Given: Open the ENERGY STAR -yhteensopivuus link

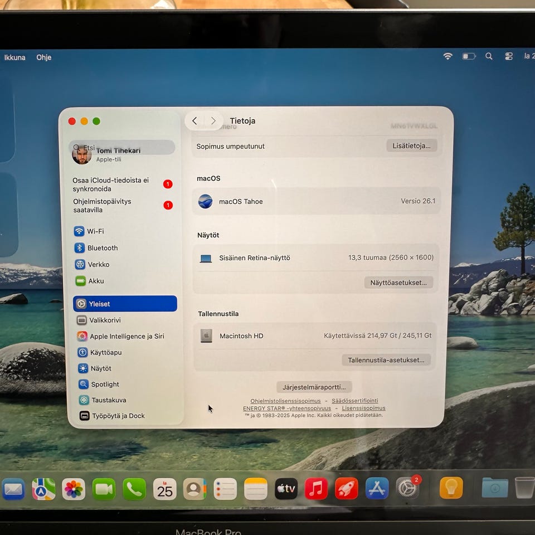Looking at the screenshot, I should pyautogui.click(x=286, y=408).
